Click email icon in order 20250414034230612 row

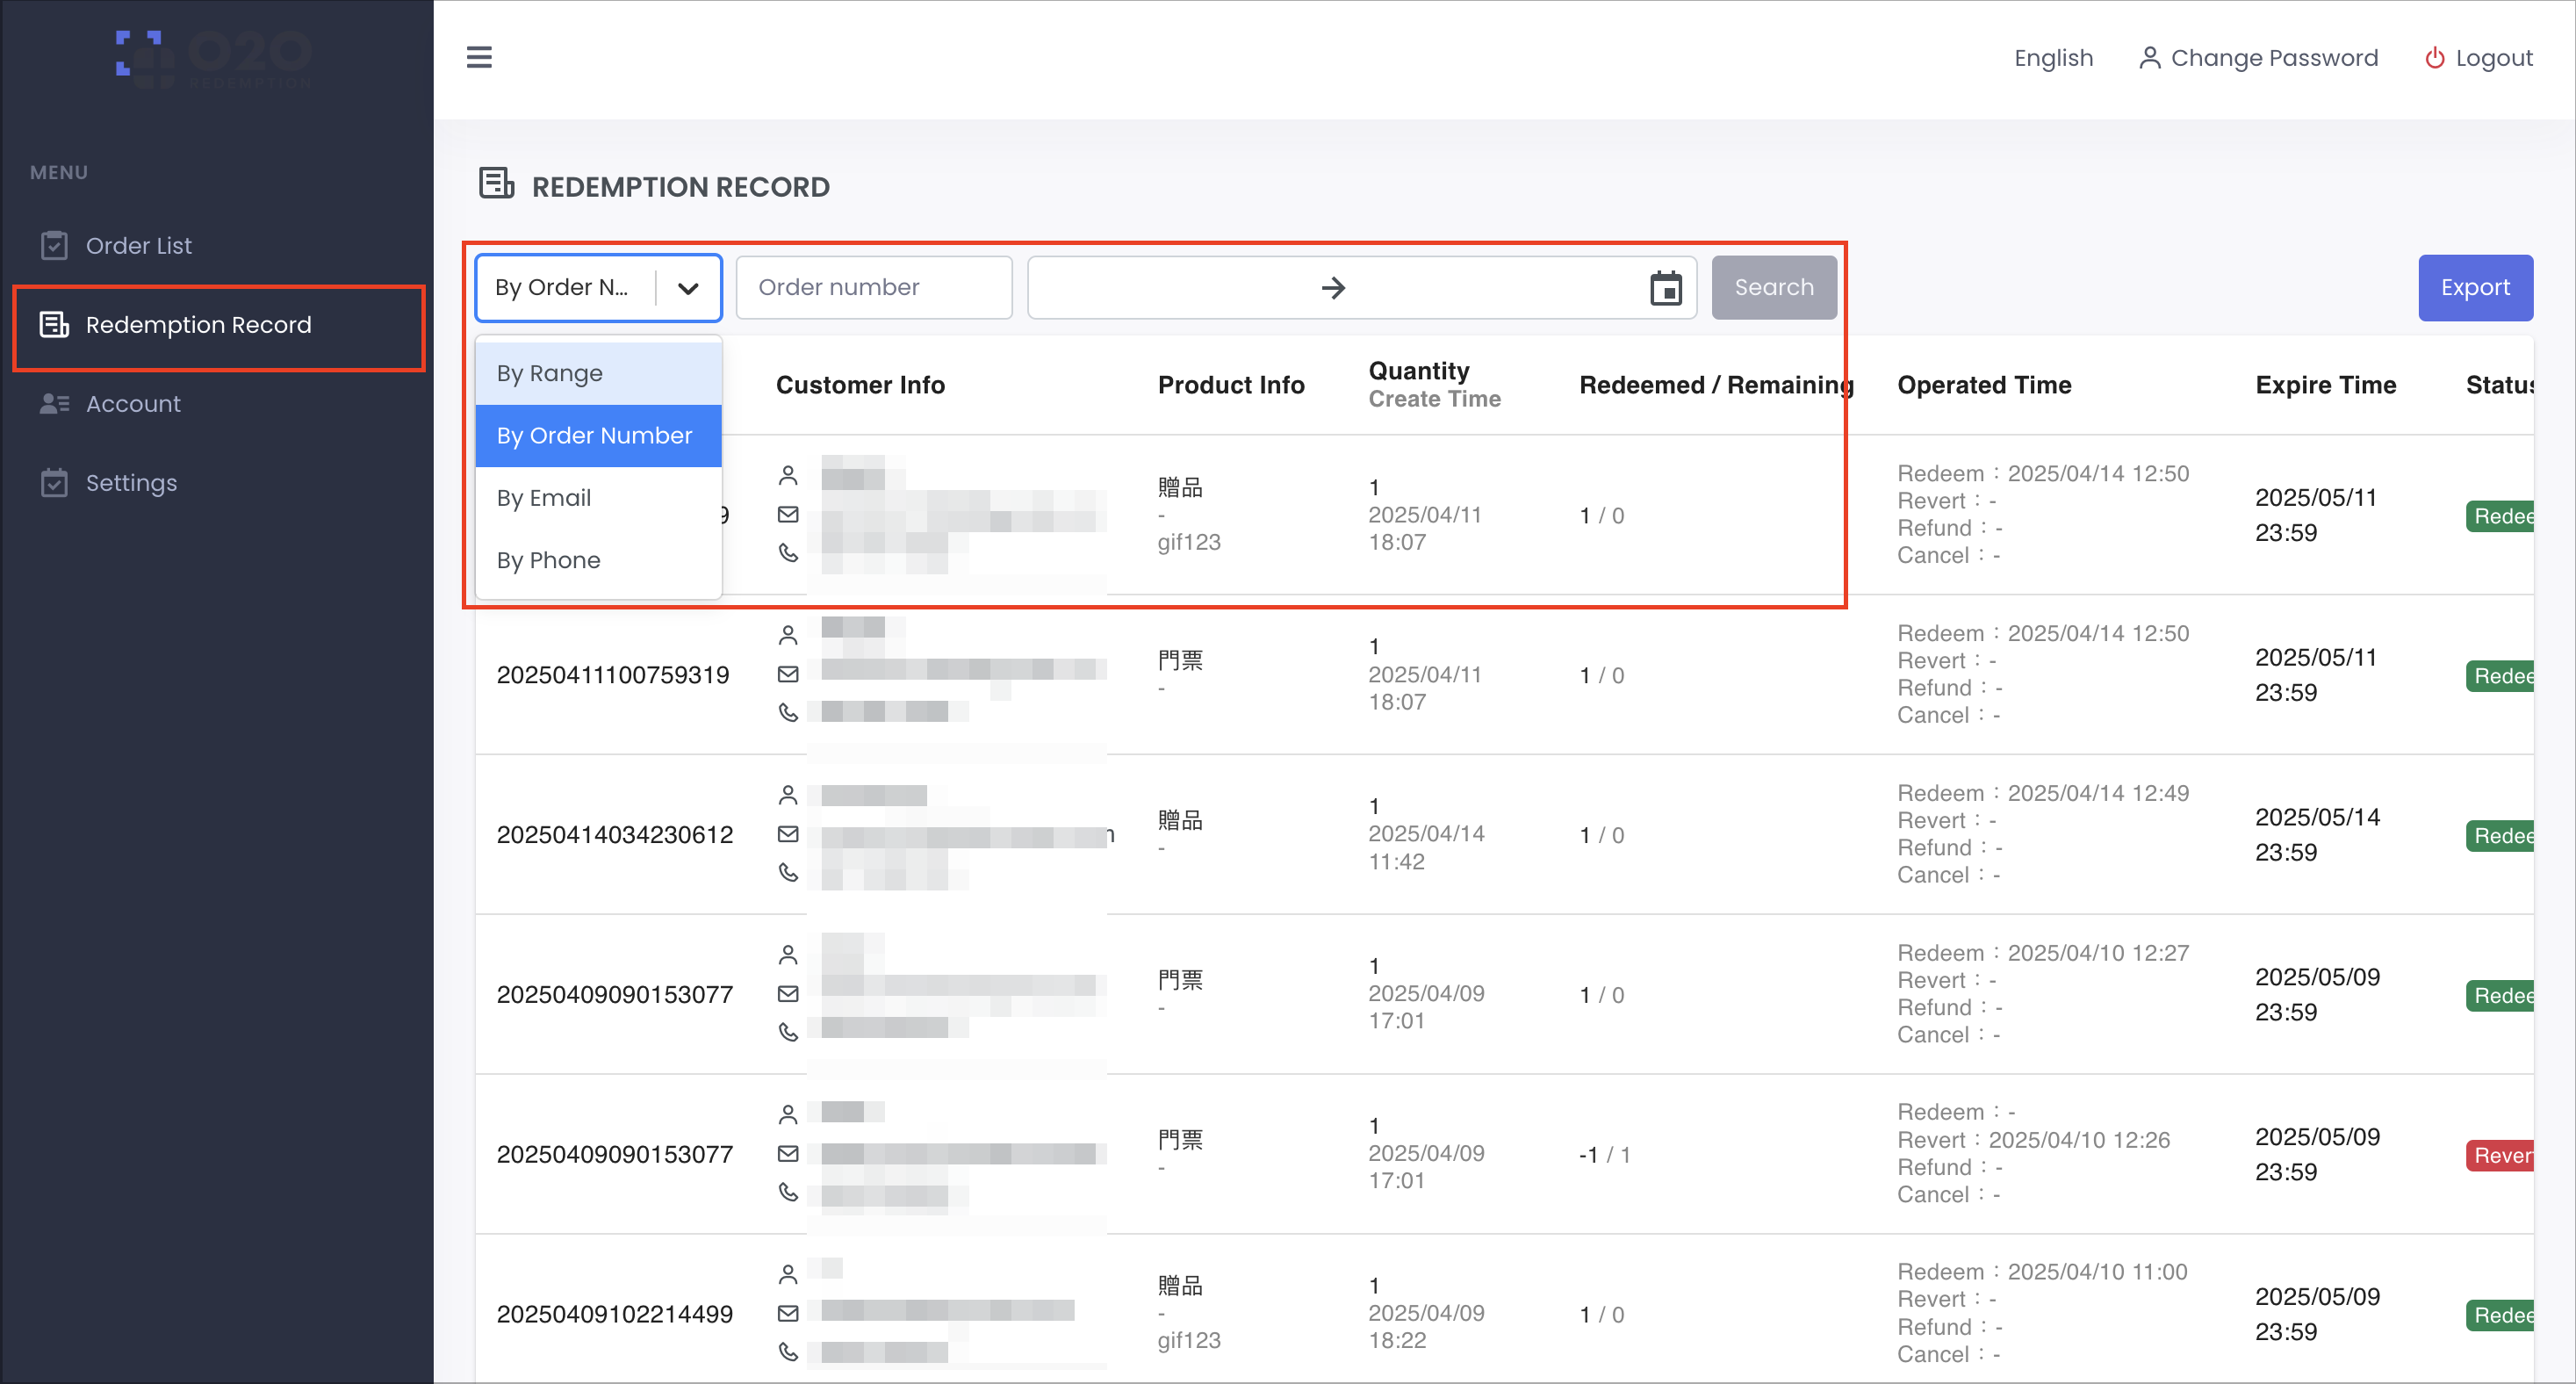(x=788, y=834)
